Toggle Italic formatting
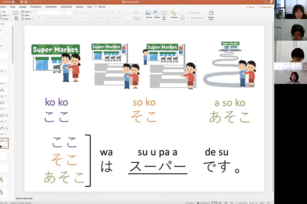The height and width of the screenshot is (204, 307). pyautogui.click(x=43, y=18)
